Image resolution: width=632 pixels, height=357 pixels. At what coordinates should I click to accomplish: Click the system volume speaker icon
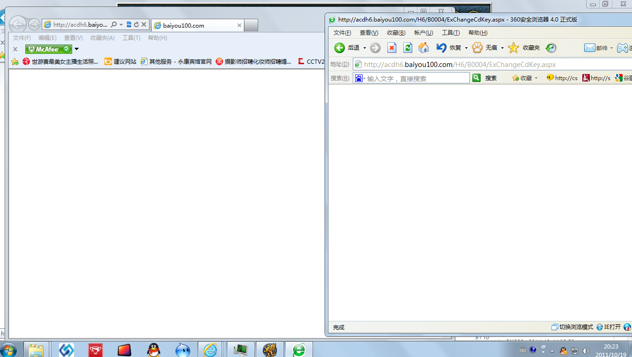586,350
